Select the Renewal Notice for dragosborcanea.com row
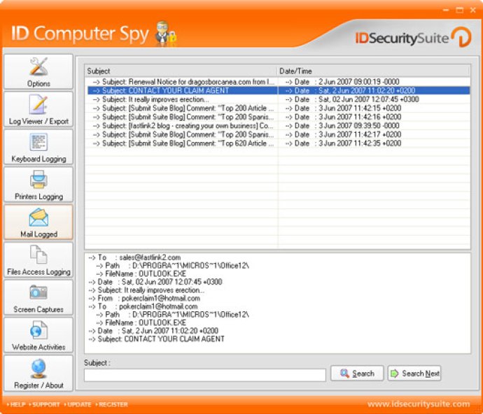The height and width of the screenshot is (414, 483). point(279,82)
